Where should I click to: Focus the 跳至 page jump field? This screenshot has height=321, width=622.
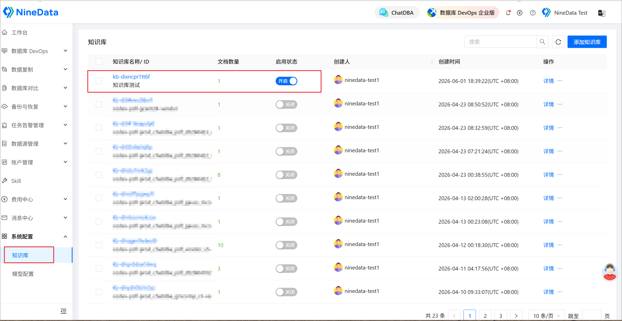(x=592, y=316)
